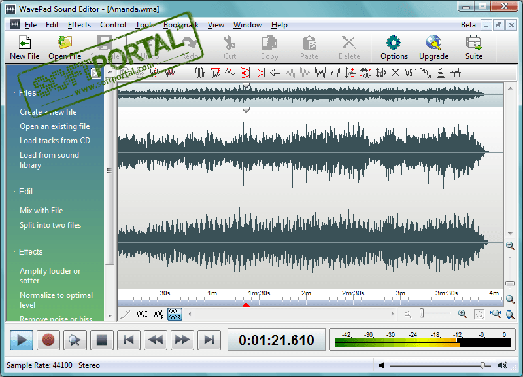Click 'Split into two files' link
The width and height of the screenshot is (523, 377).
[x=50, y=225]
